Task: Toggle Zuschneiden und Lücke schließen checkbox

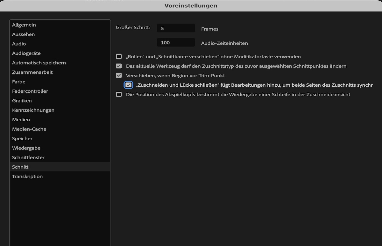Action: (x=129, y=85)
